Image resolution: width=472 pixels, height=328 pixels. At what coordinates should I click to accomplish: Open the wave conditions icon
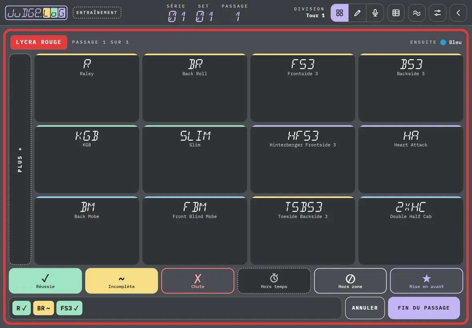coord(417,13)
